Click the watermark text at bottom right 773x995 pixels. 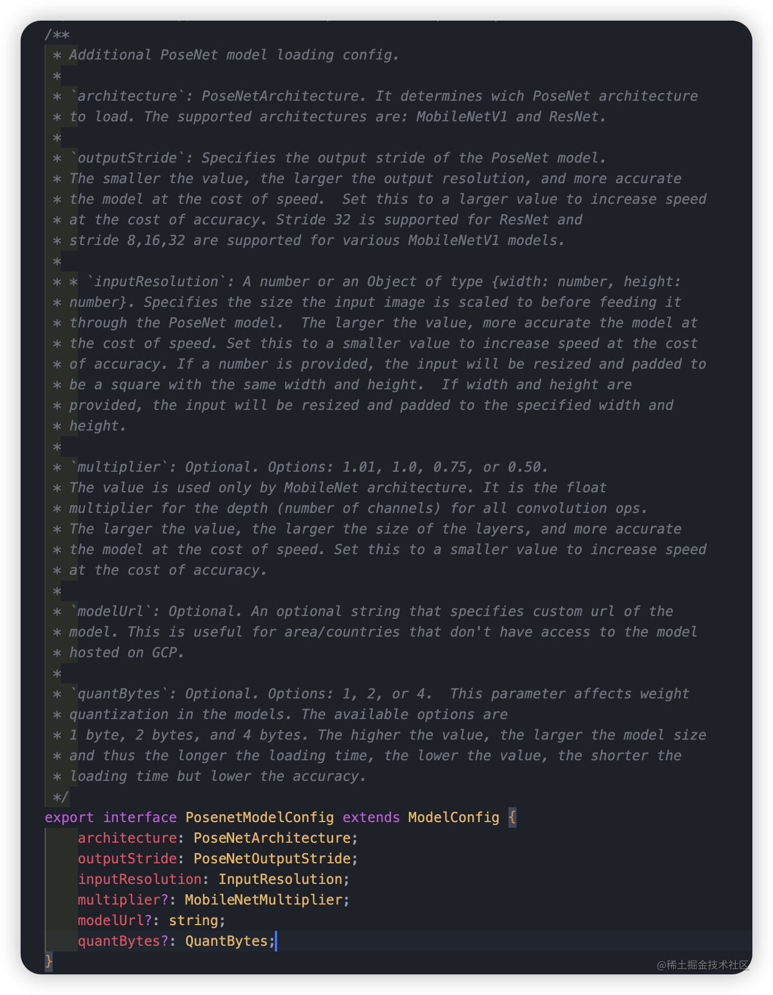(703, 965)
